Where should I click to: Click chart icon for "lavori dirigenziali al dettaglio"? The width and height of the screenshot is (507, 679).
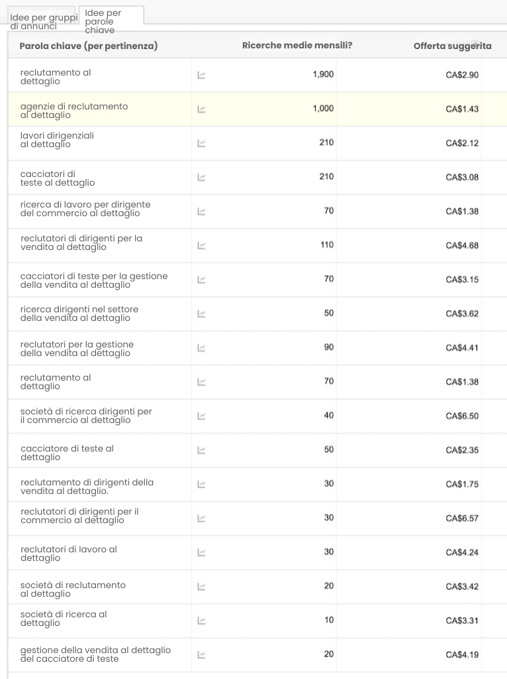pyautogui.click(x=201, y=143)
